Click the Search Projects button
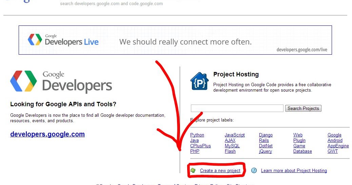The image size is (352, 185). [x=303, y=108]
